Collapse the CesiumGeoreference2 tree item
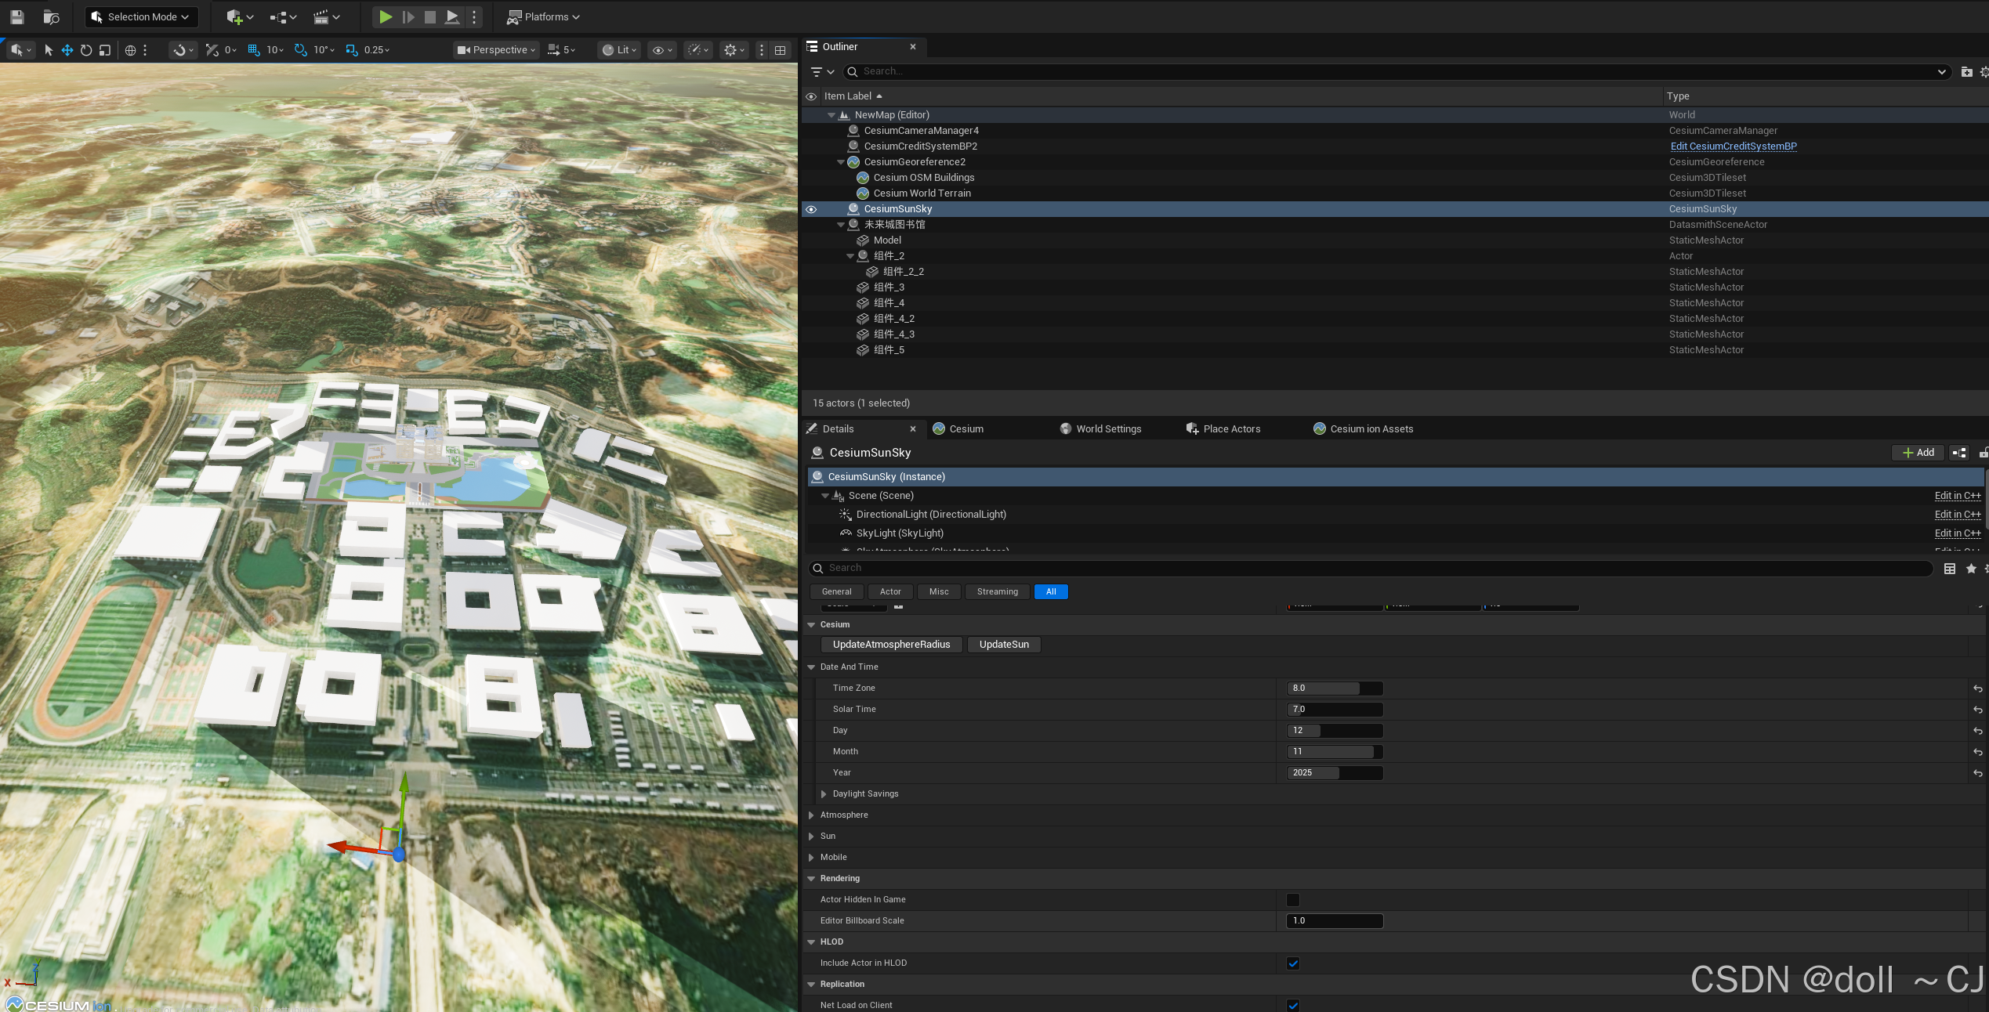Image resolution: width=1989 pixels, height=1012 pixels. [x=840, y=161]
